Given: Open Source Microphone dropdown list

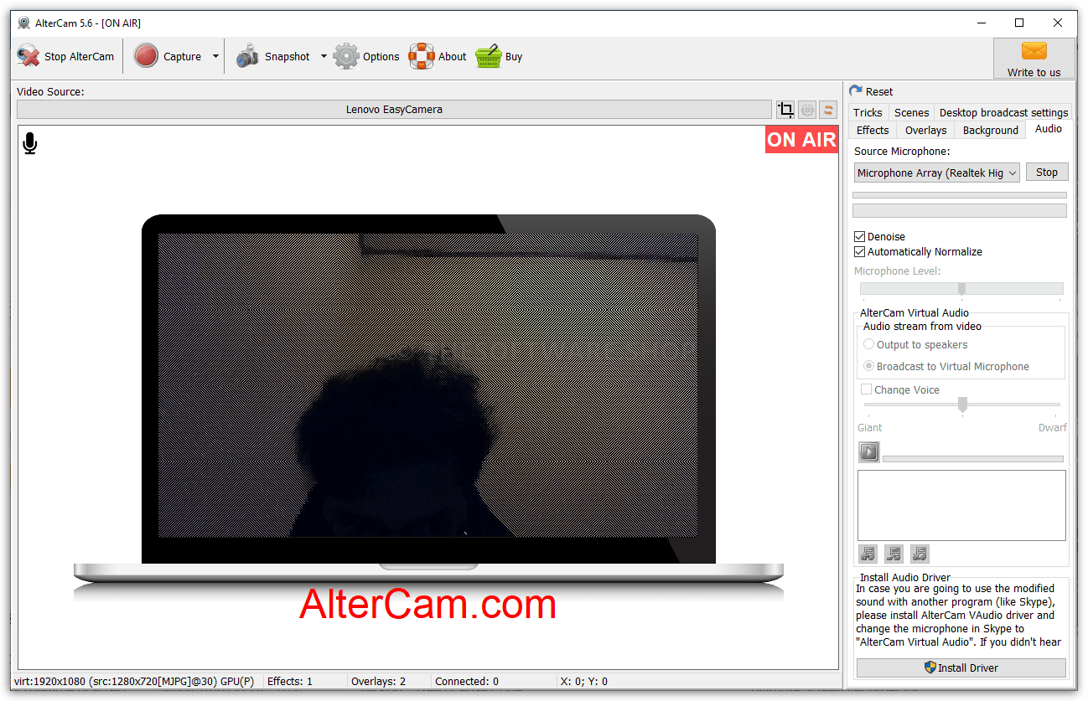Looking at the screenshot, I should coord(936,173).
